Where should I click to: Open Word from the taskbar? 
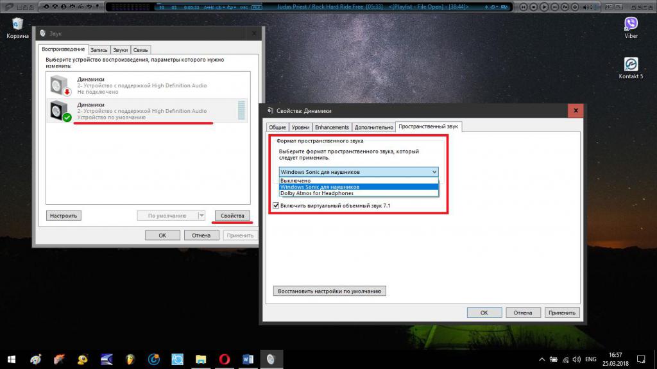pyautogui.click(x=248, y=359)
